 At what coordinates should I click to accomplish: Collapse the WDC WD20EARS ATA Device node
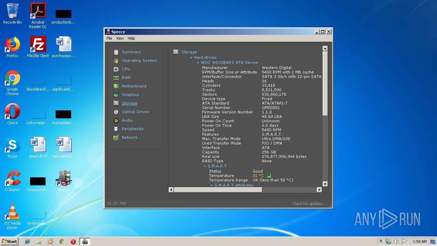tap(198, 63)
